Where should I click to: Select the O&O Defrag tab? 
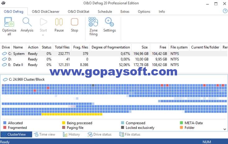tap(14, 11)
